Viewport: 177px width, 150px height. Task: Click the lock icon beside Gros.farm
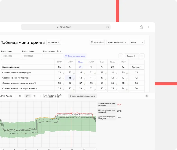pos(57,27)
